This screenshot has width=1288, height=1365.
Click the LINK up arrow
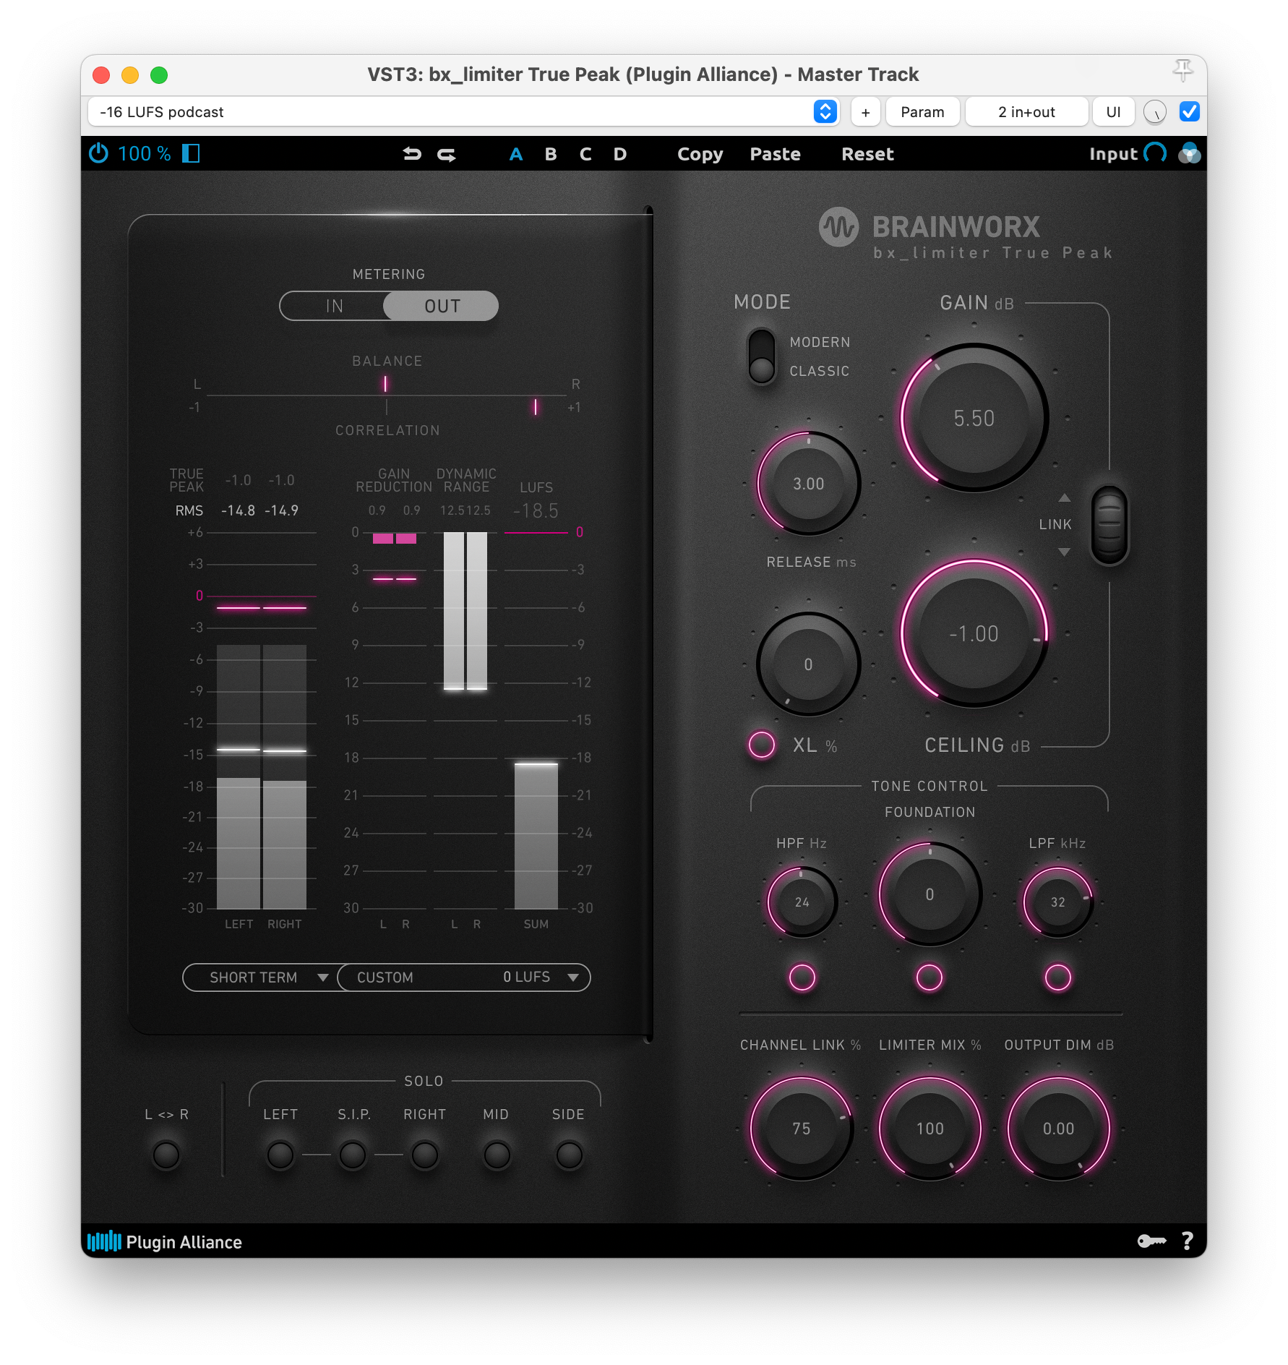1064,498
